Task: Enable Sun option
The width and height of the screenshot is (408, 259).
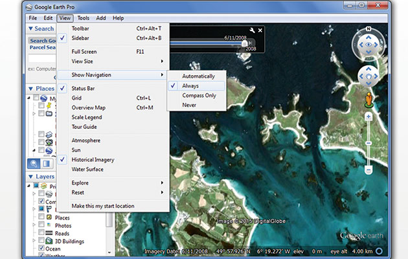Action: (x=113, y=150)
